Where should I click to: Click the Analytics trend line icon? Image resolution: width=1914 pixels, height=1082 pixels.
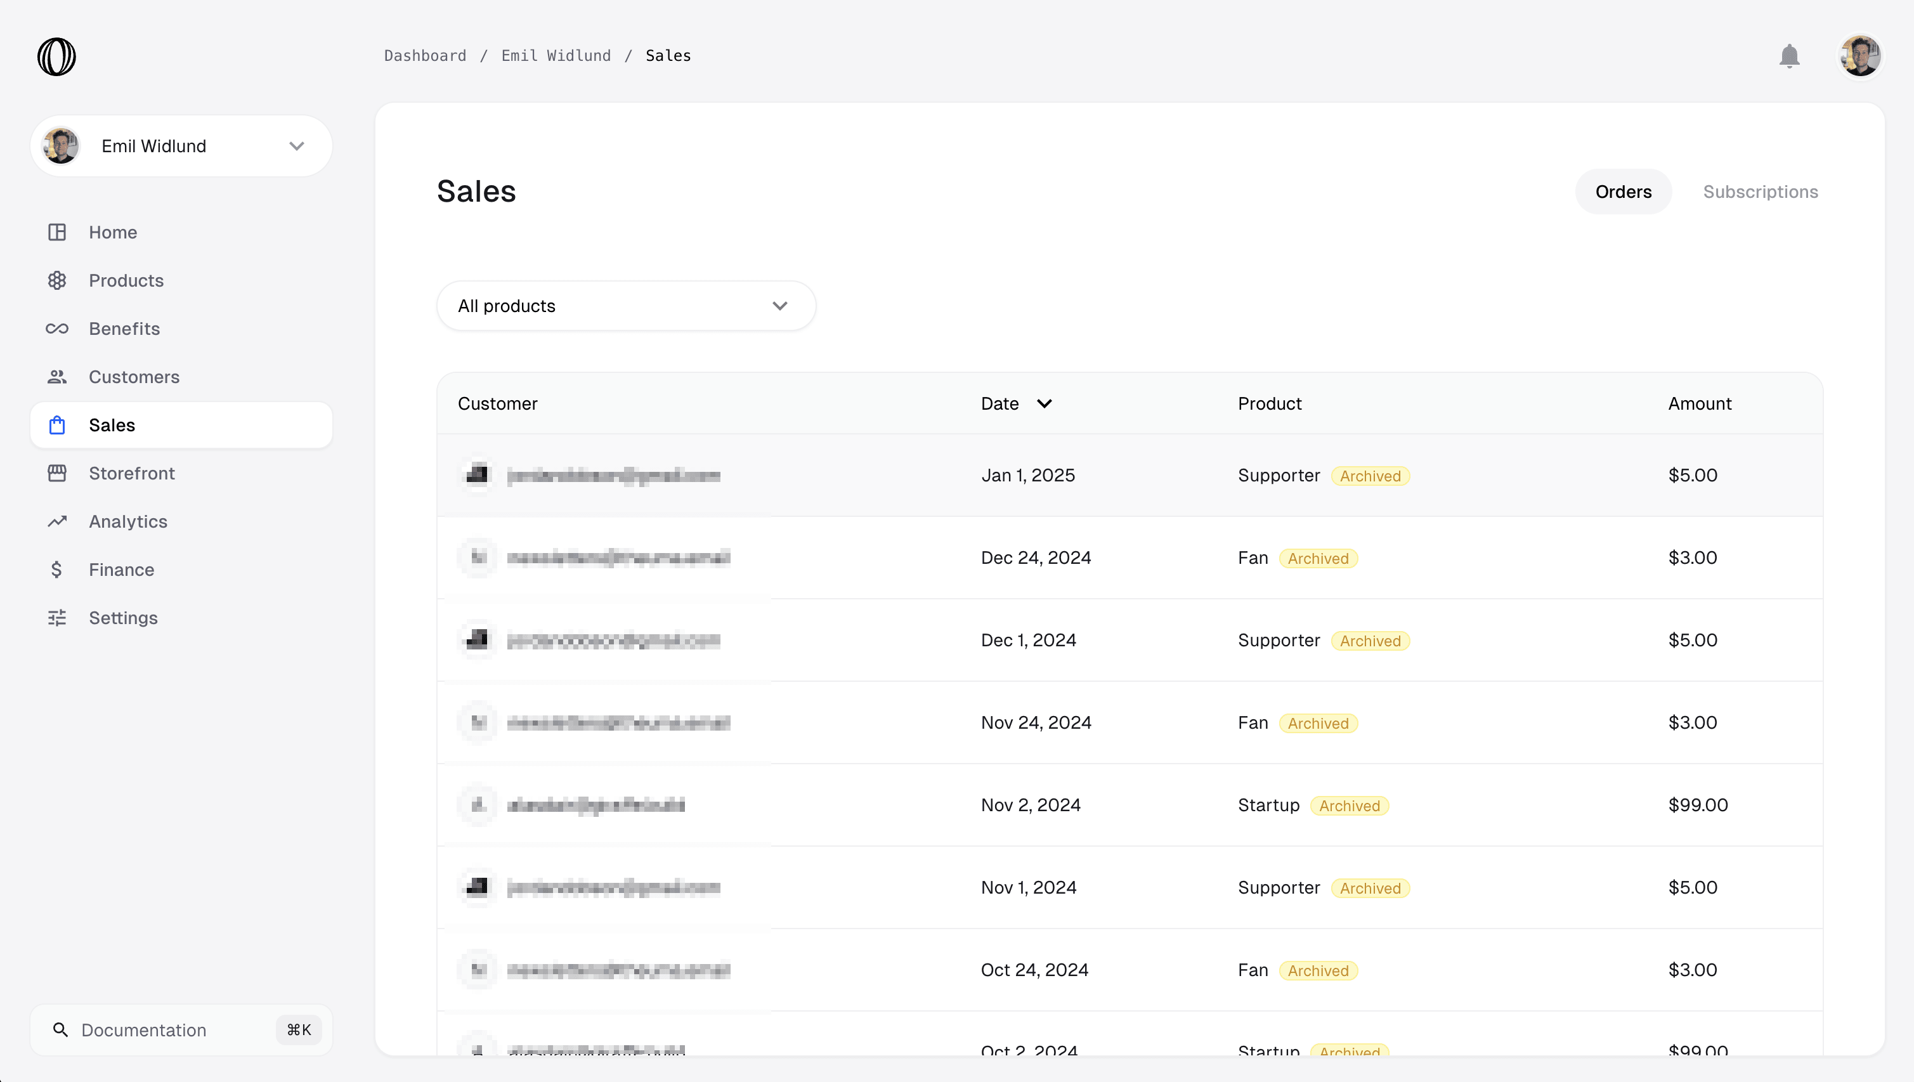pos(57,522)
